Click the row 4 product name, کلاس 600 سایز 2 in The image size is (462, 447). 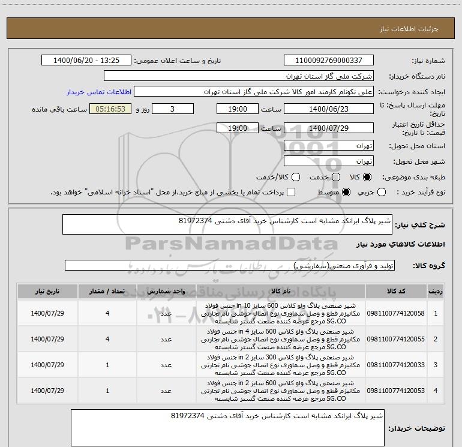281,391
